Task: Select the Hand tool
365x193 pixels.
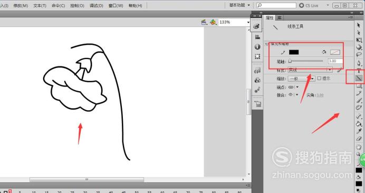Action: pyautogui.click(x=359, y=147)
